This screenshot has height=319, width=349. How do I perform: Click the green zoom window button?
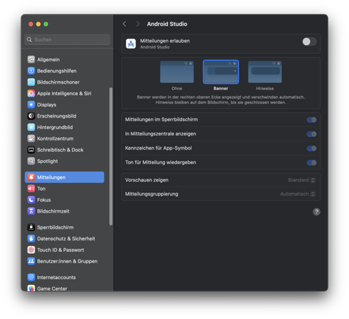tap(46, 24)
